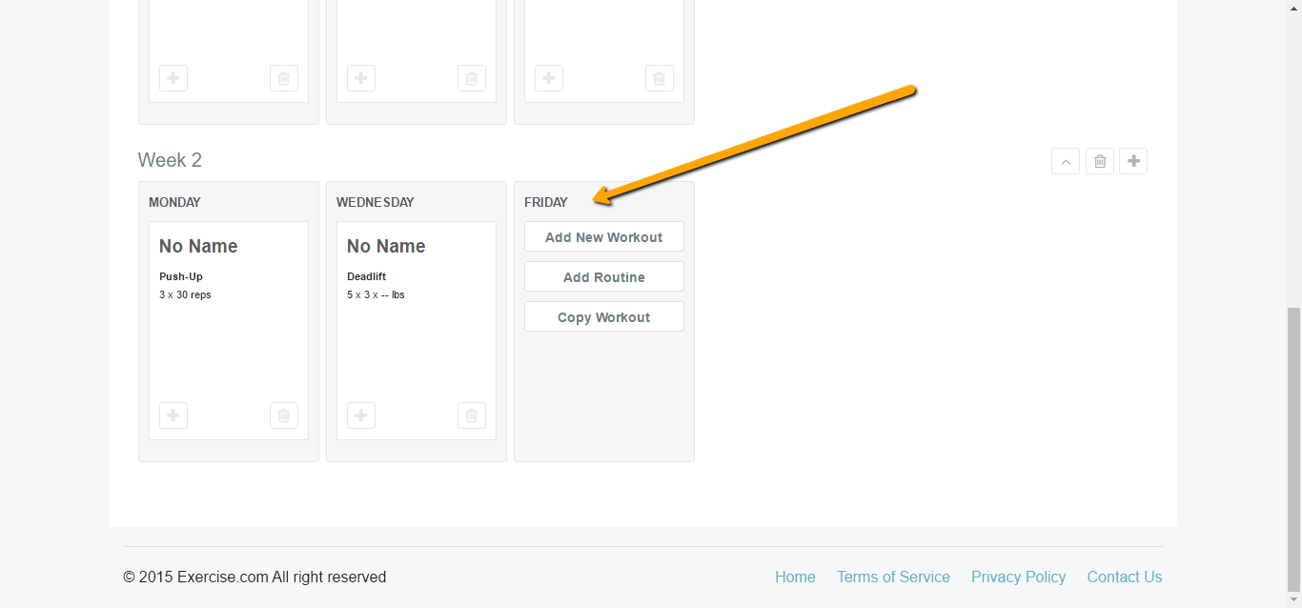Viewport: 1302px width, 608px height.
Task: Click the plus icon on the middle card above Week 2
Action: click(x=361, y=78)
